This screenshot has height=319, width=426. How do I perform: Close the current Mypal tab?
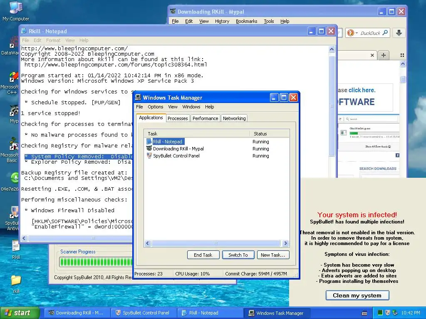tap(372, 55)
